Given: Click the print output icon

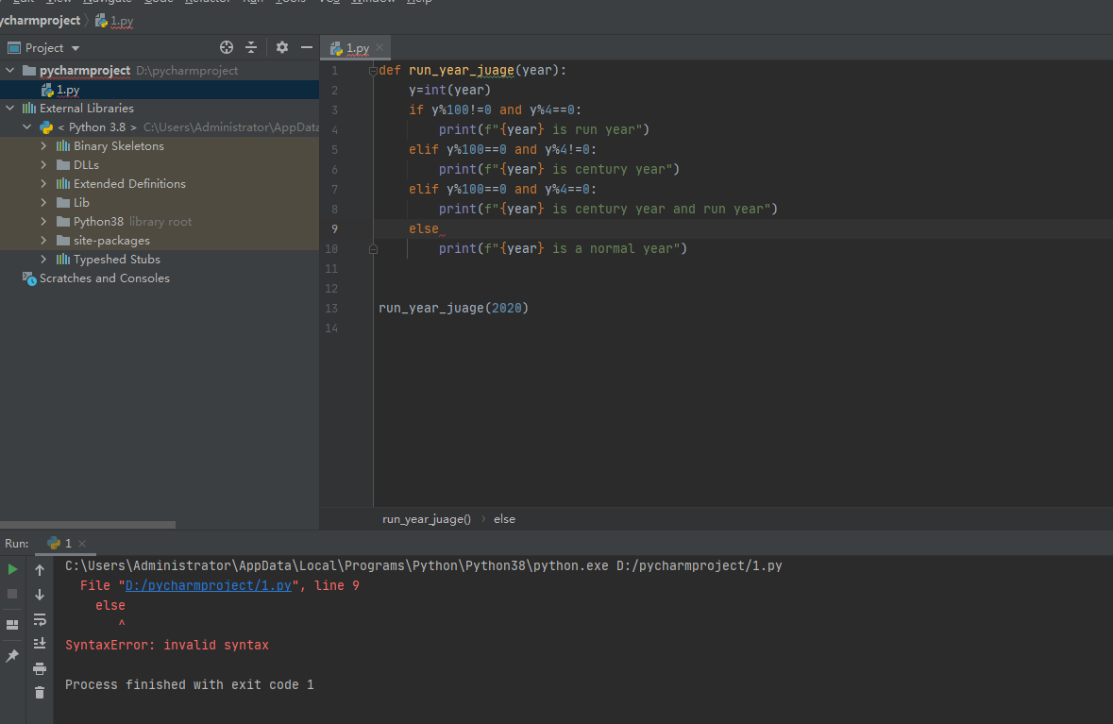Looking at the screenshot, I should click(x=40, y=668).
